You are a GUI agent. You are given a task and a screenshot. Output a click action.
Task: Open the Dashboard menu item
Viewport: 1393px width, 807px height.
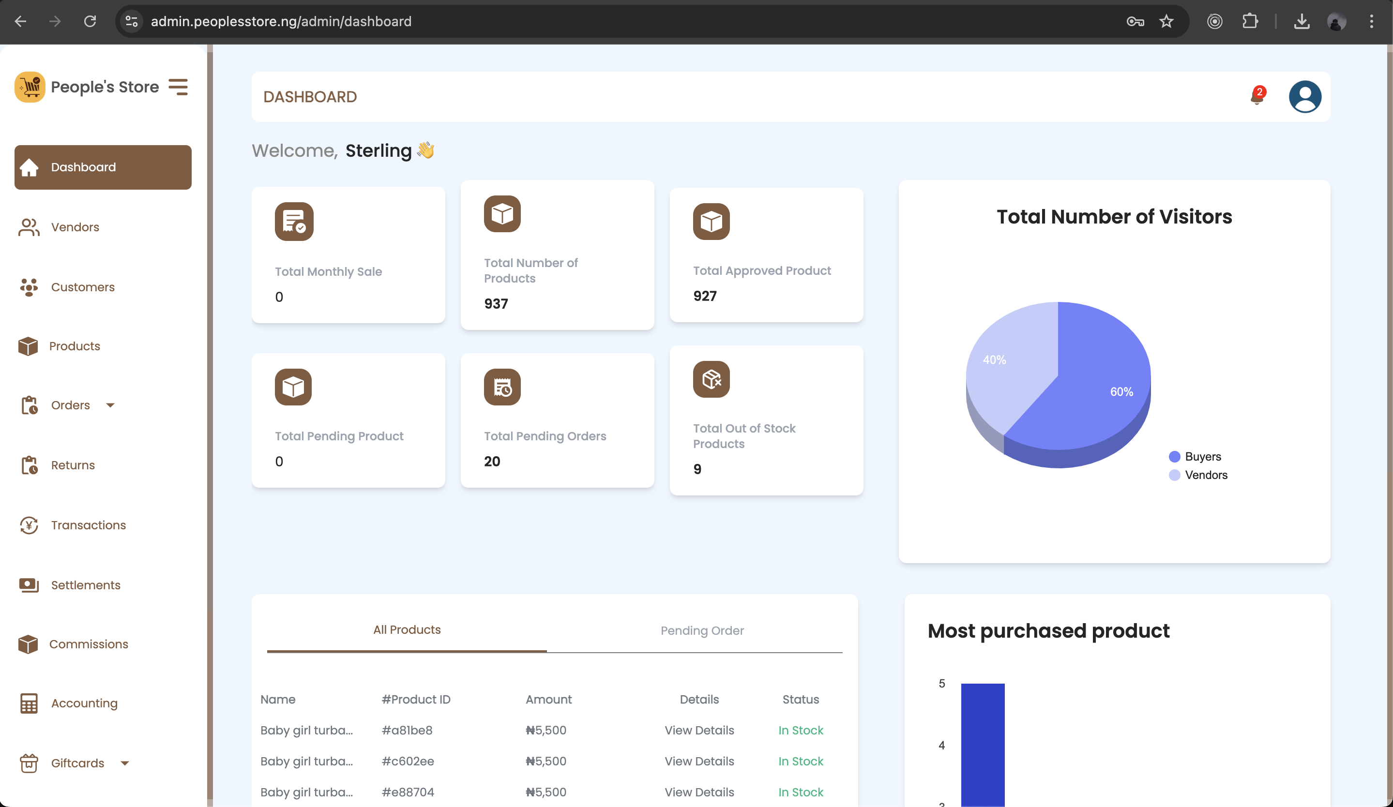(x=103, y=167)
